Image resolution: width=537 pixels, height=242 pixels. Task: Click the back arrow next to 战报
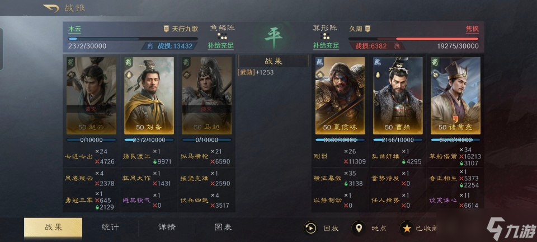point(51,8)
